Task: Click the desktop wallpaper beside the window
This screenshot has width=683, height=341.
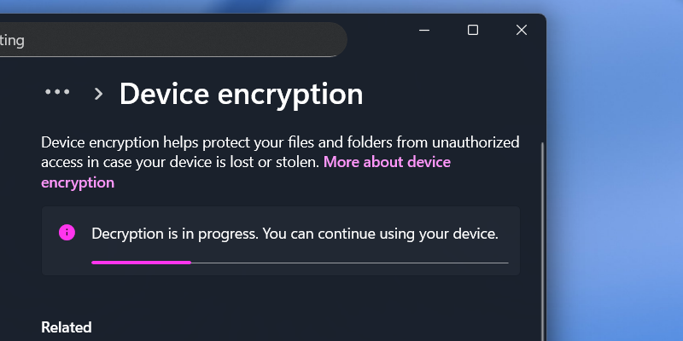Action: (615, 170)
